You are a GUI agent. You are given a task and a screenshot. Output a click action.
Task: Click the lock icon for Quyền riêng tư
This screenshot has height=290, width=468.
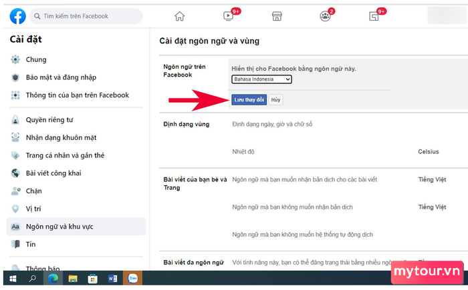tap(15, 120)
